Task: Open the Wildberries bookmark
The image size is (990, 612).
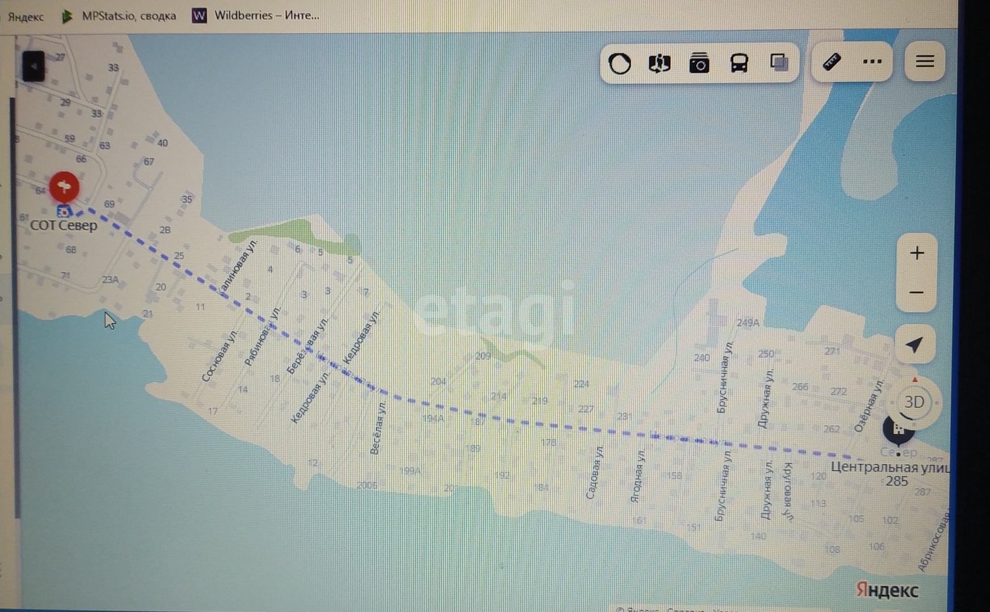Action: pyautogui.click(x=256, y=15)
